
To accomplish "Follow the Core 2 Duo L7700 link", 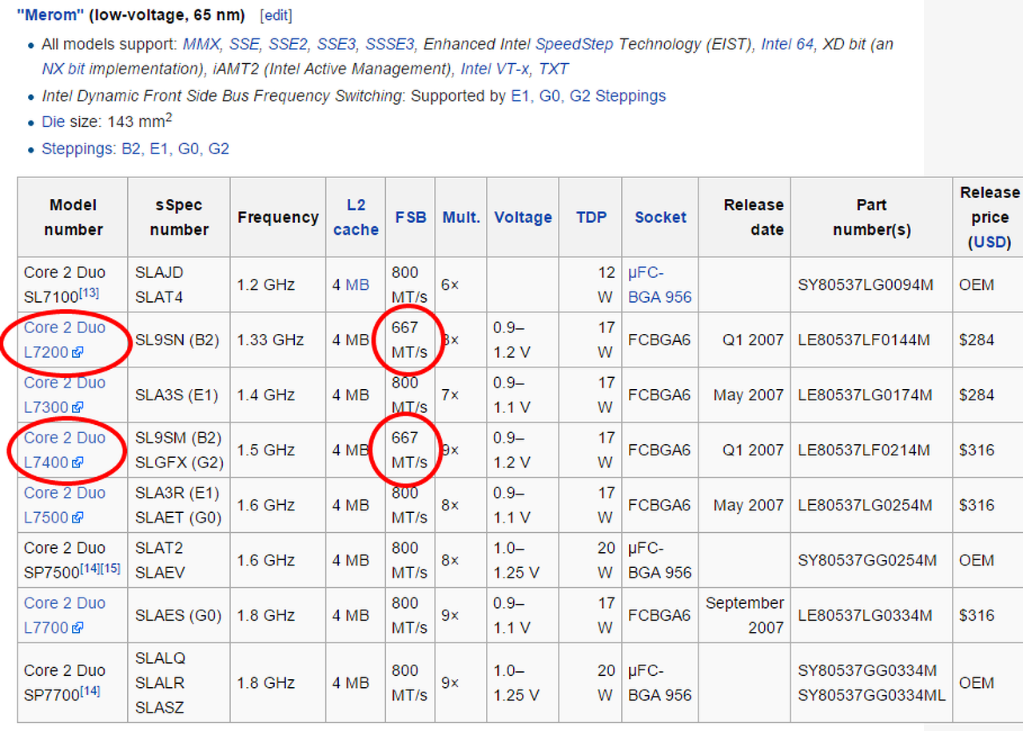I will (x=65, y=615).
